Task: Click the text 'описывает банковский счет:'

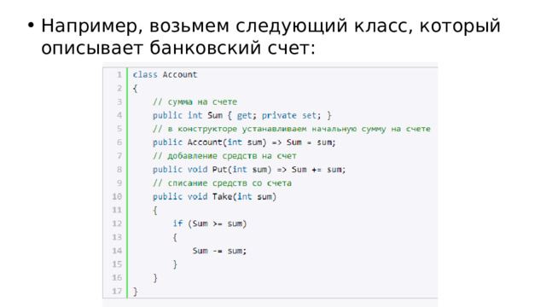Action: click(x=178, y=48)
